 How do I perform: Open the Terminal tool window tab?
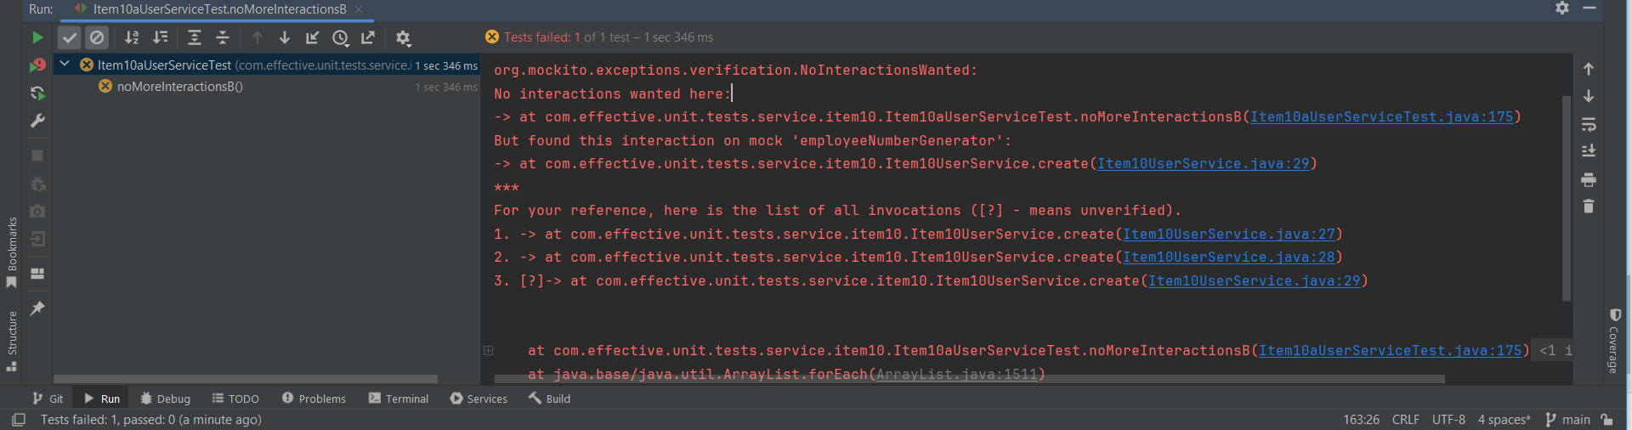pos(399,399)
